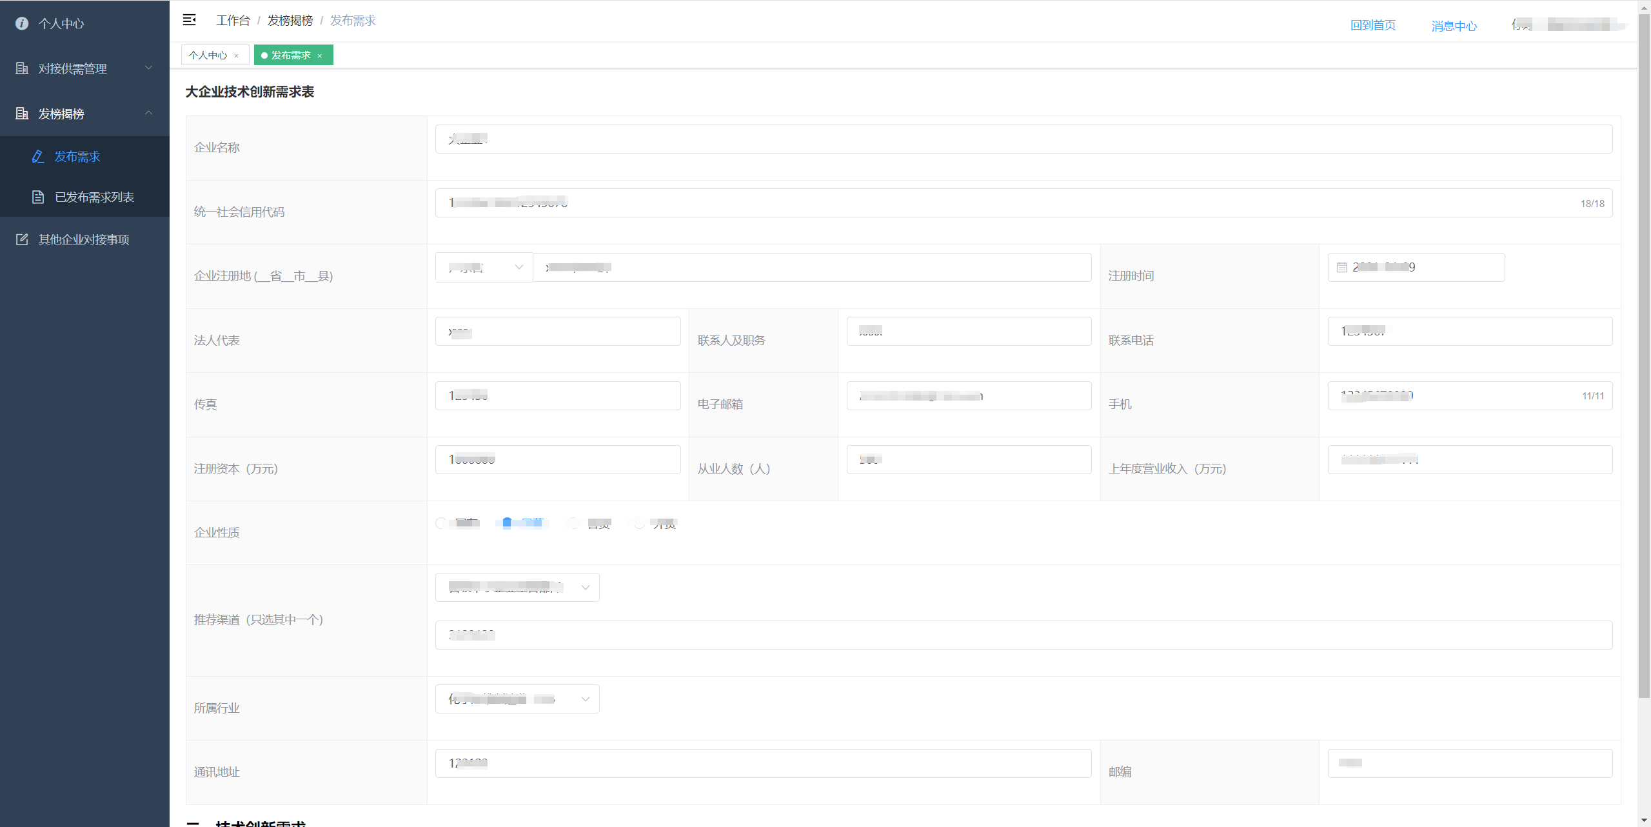Open the 所属行业 dropdown

[x=517, y=699]
